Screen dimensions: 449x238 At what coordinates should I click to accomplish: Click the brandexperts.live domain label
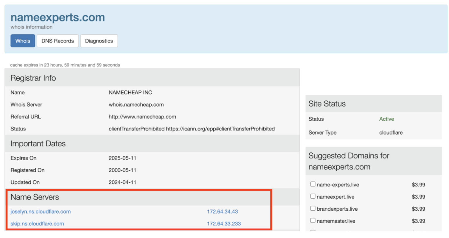pyautogui.click(x=337, y=209)
